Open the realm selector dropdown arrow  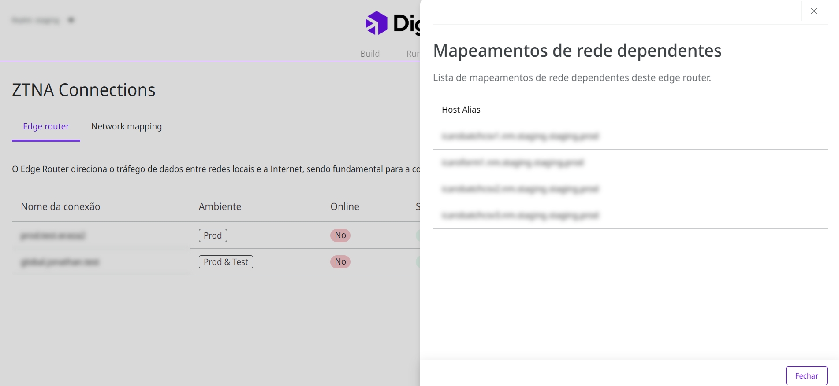tap(71, 20)
